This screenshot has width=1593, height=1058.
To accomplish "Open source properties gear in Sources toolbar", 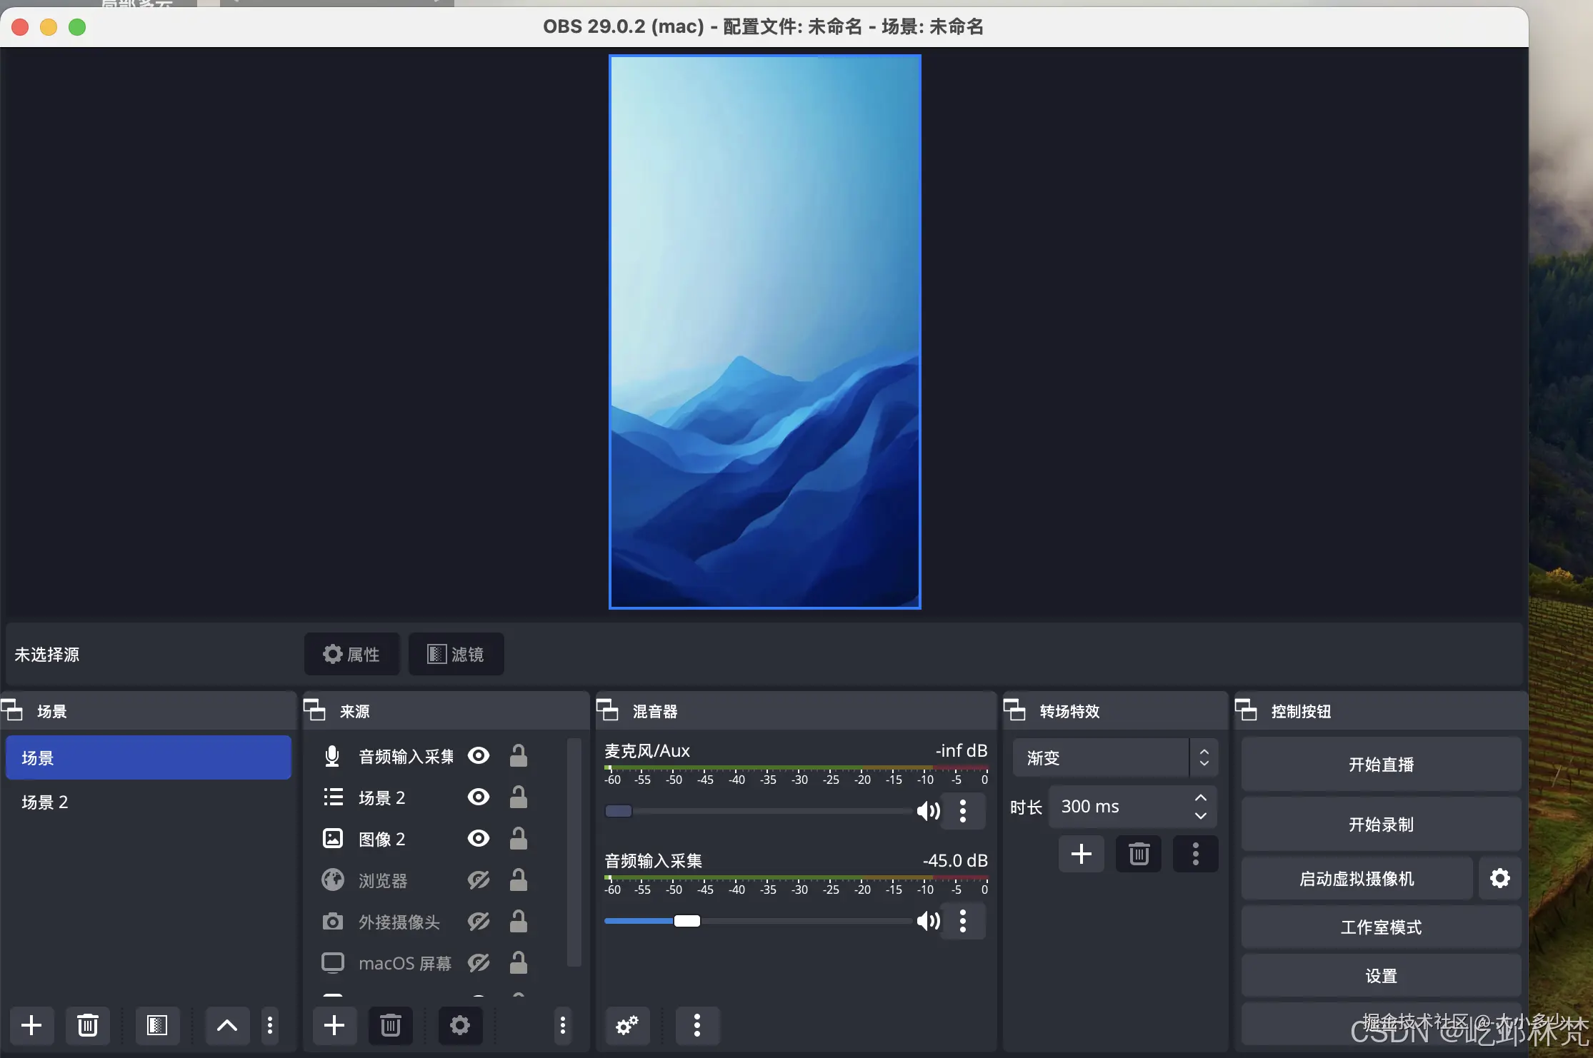I will [459, 1026].
